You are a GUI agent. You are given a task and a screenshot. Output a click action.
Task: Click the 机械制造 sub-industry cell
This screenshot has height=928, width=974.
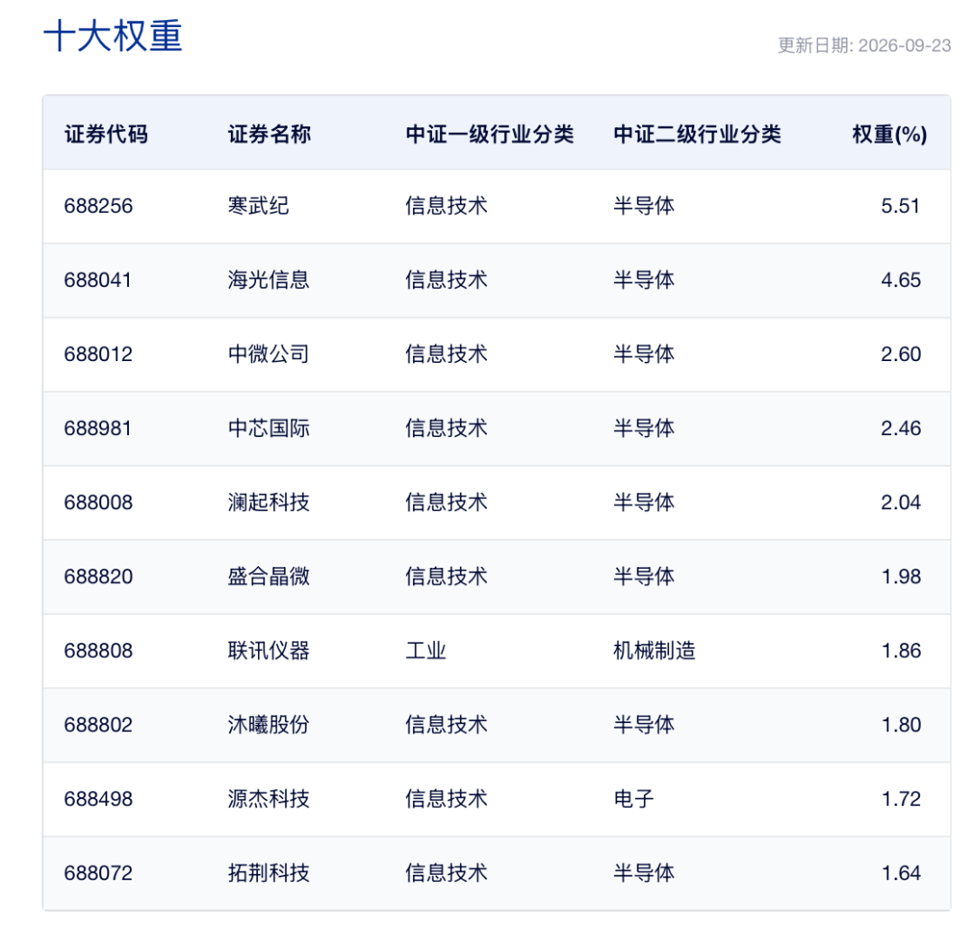(x=654, y=651)
